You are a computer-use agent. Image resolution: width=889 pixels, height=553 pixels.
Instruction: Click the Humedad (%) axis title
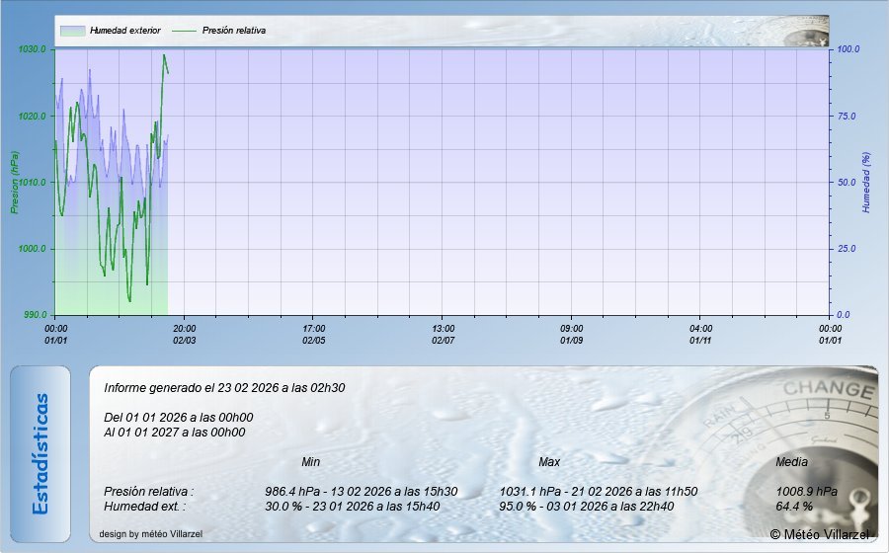866,182
